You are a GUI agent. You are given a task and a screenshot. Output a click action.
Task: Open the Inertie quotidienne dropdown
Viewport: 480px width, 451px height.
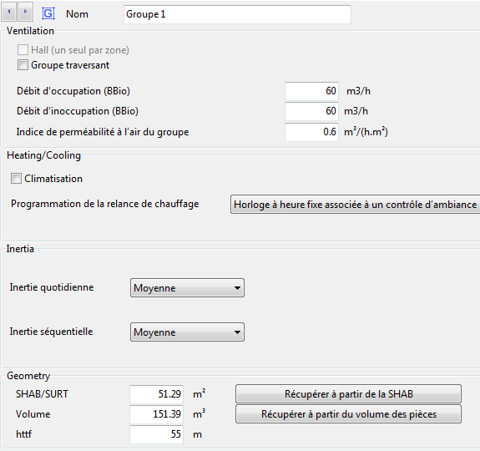[187, 288]
